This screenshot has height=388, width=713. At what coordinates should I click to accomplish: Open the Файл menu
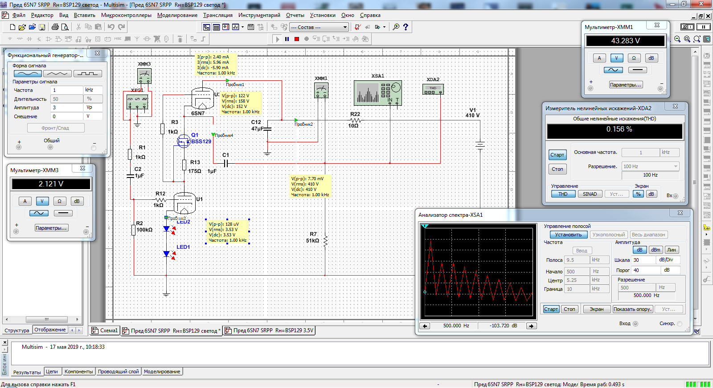[x=19, y=15]
